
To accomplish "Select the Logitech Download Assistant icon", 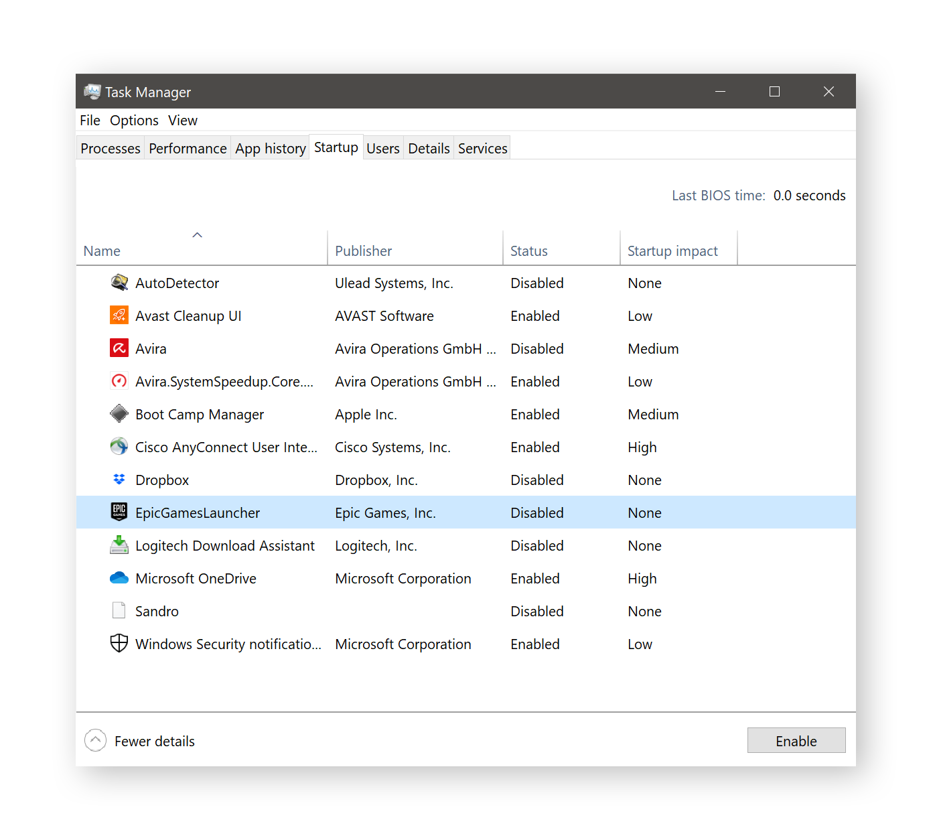I will coord(119,545).
